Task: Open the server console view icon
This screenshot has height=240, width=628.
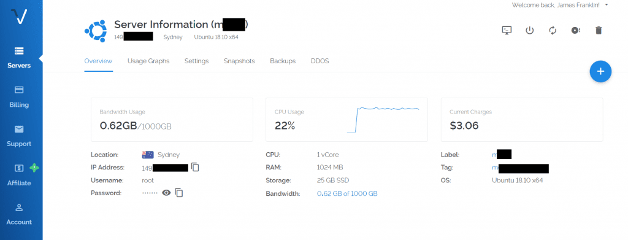Action: 507,30
